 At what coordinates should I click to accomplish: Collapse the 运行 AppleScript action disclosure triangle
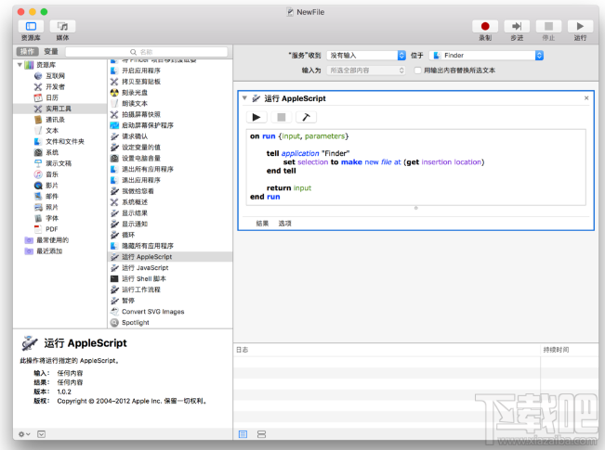(x=244, y=97)
